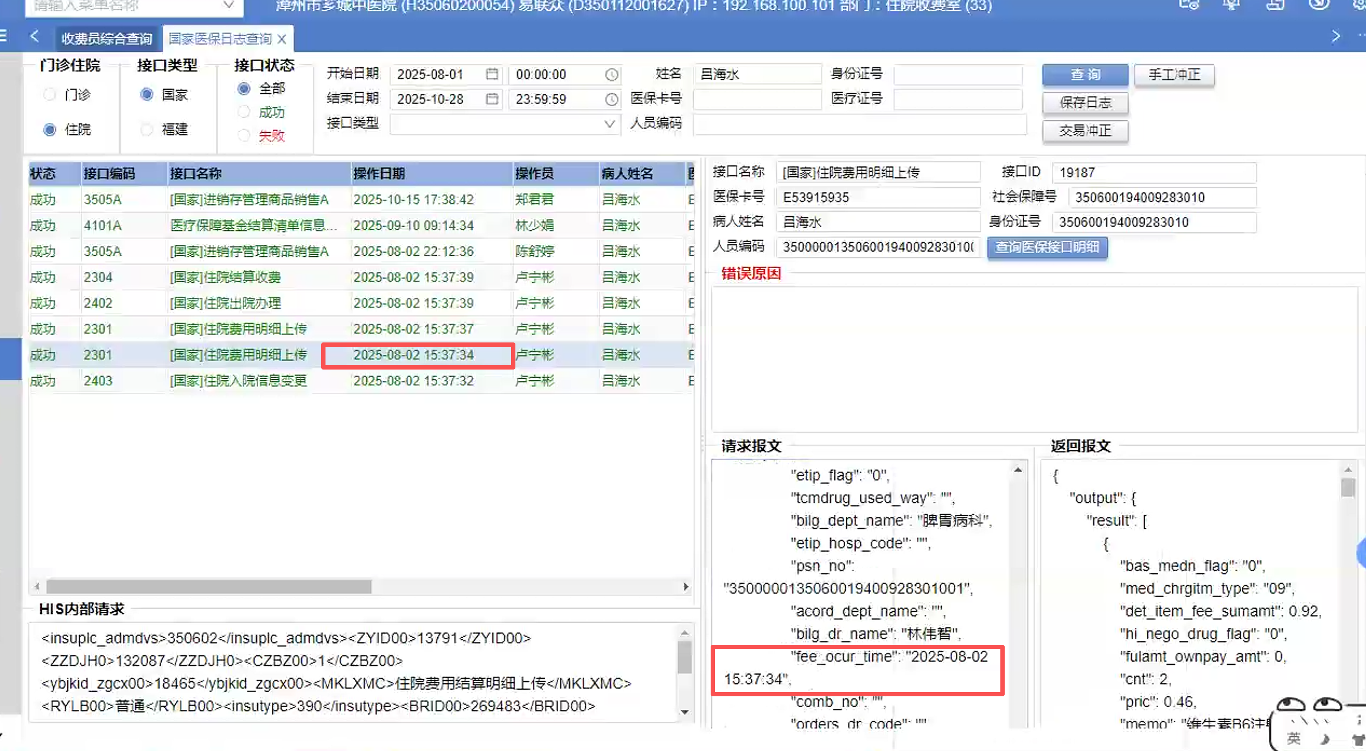
Task: Click the 身份证号 search input field
Action: (958, 75)
